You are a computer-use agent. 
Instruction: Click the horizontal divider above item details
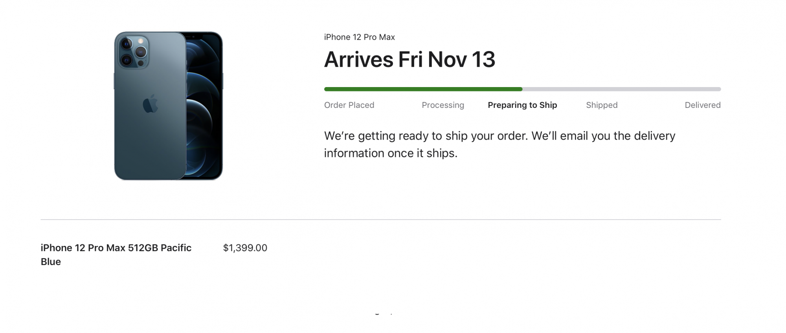380,220
